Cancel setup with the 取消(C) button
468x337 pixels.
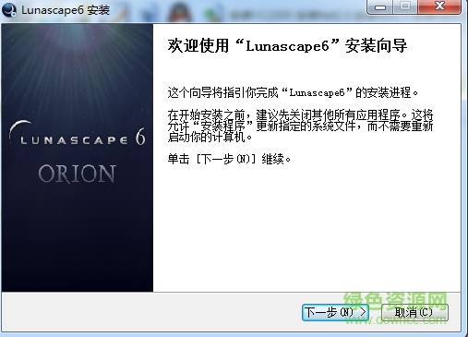pyautogui.click(x=414, y=312)
